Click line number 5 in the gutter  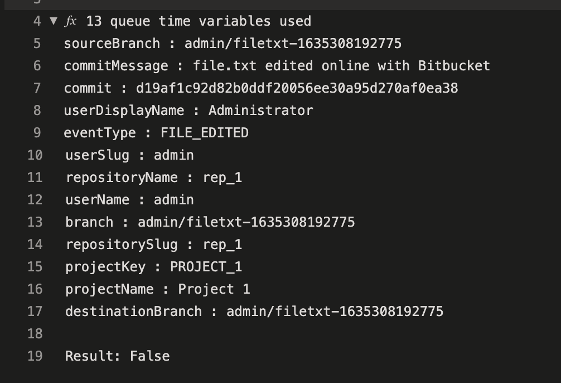point(37,44)
